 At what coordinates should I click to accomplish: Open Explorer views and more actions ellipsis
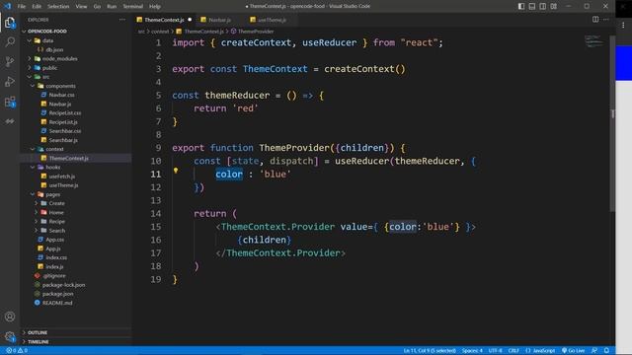[122, 20]
